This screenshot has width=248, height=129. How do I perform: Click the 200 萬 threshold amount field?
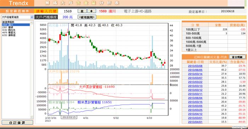point(68,17)
